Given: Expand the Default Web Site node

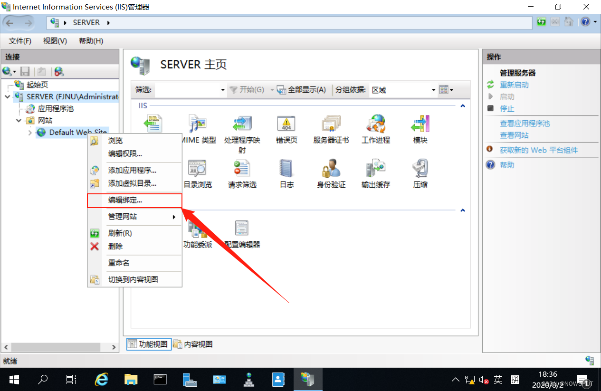Looking at the screenshot, I should [30, 132].
